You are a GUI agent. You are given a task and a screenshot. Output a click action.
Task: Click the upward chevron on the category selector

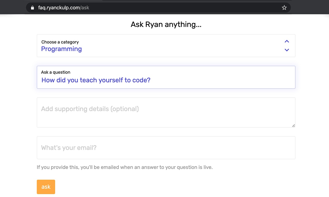287,41
